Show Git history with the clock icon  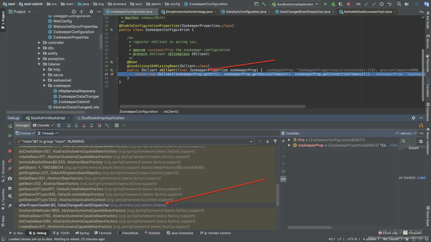[382, 4]
